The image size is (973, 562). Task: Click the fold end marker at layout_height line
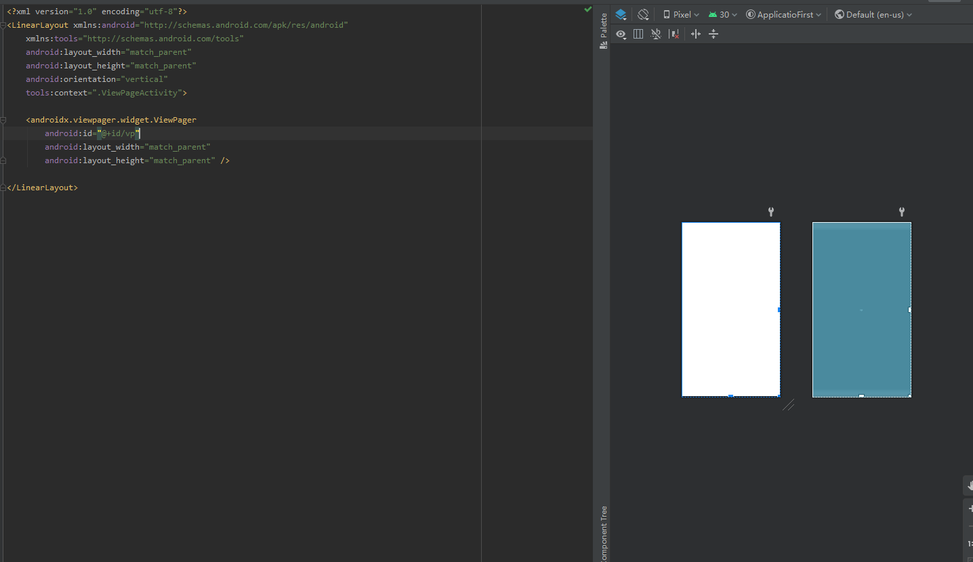click(x=3, y=160)
